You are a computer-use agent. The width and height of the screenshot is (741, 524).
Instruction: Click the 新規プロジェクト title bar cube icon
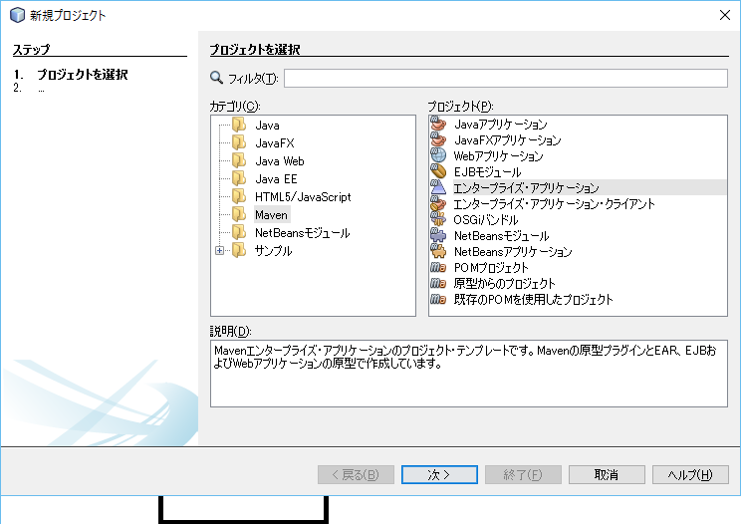(x=18, y=15)
